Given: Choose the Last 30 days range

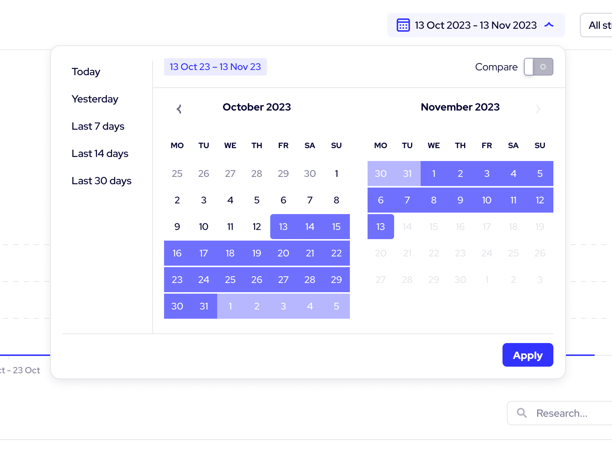Looking at the screenshot, I should 101,181.
